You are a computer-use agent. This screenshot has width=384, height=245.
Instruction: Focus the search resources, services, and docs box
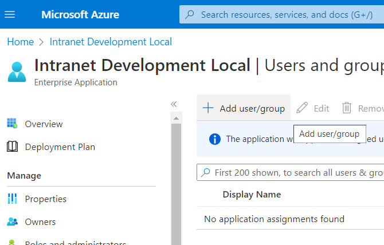click(x=281, y=15)
